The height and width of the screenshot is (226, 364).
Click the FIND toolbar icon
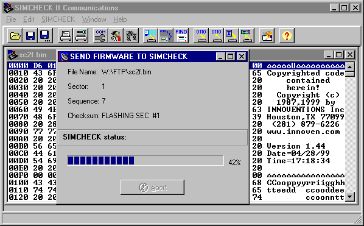[x=181, y=35]
